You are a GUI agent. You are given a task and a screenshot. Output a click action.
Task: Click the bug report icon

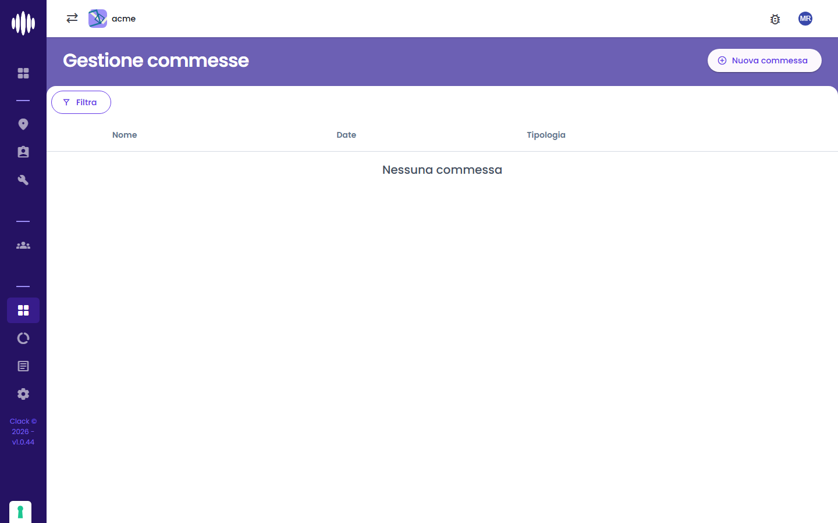tap(775, 19)
